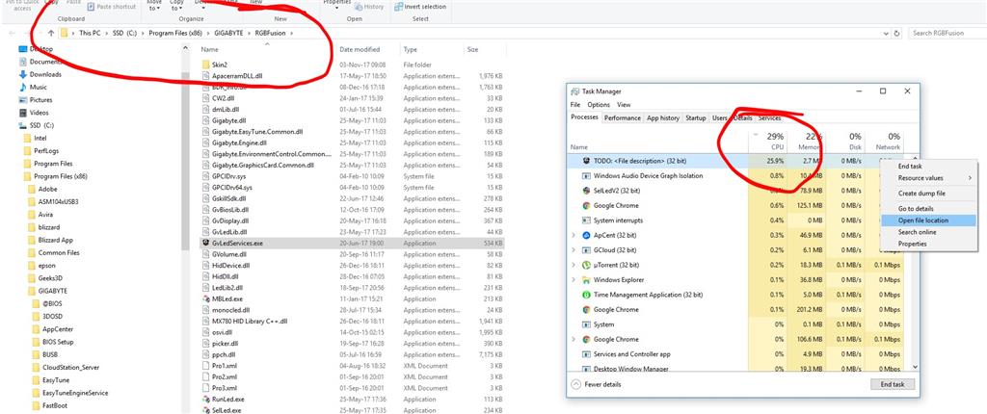Open the Skin2 folder icon

click(206, 65)
